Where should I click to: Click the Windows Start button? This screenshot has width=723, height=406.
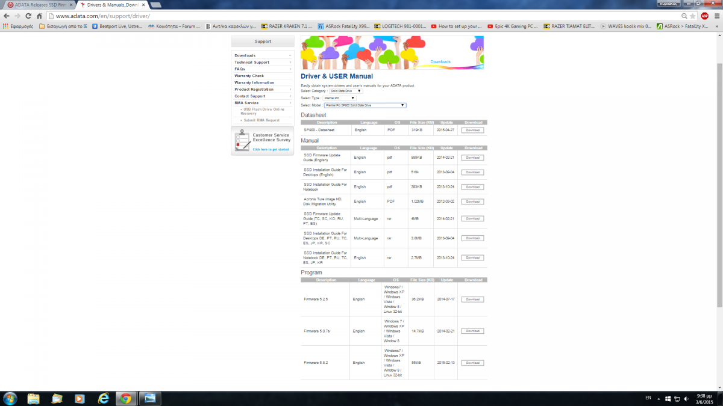point(10,398)
